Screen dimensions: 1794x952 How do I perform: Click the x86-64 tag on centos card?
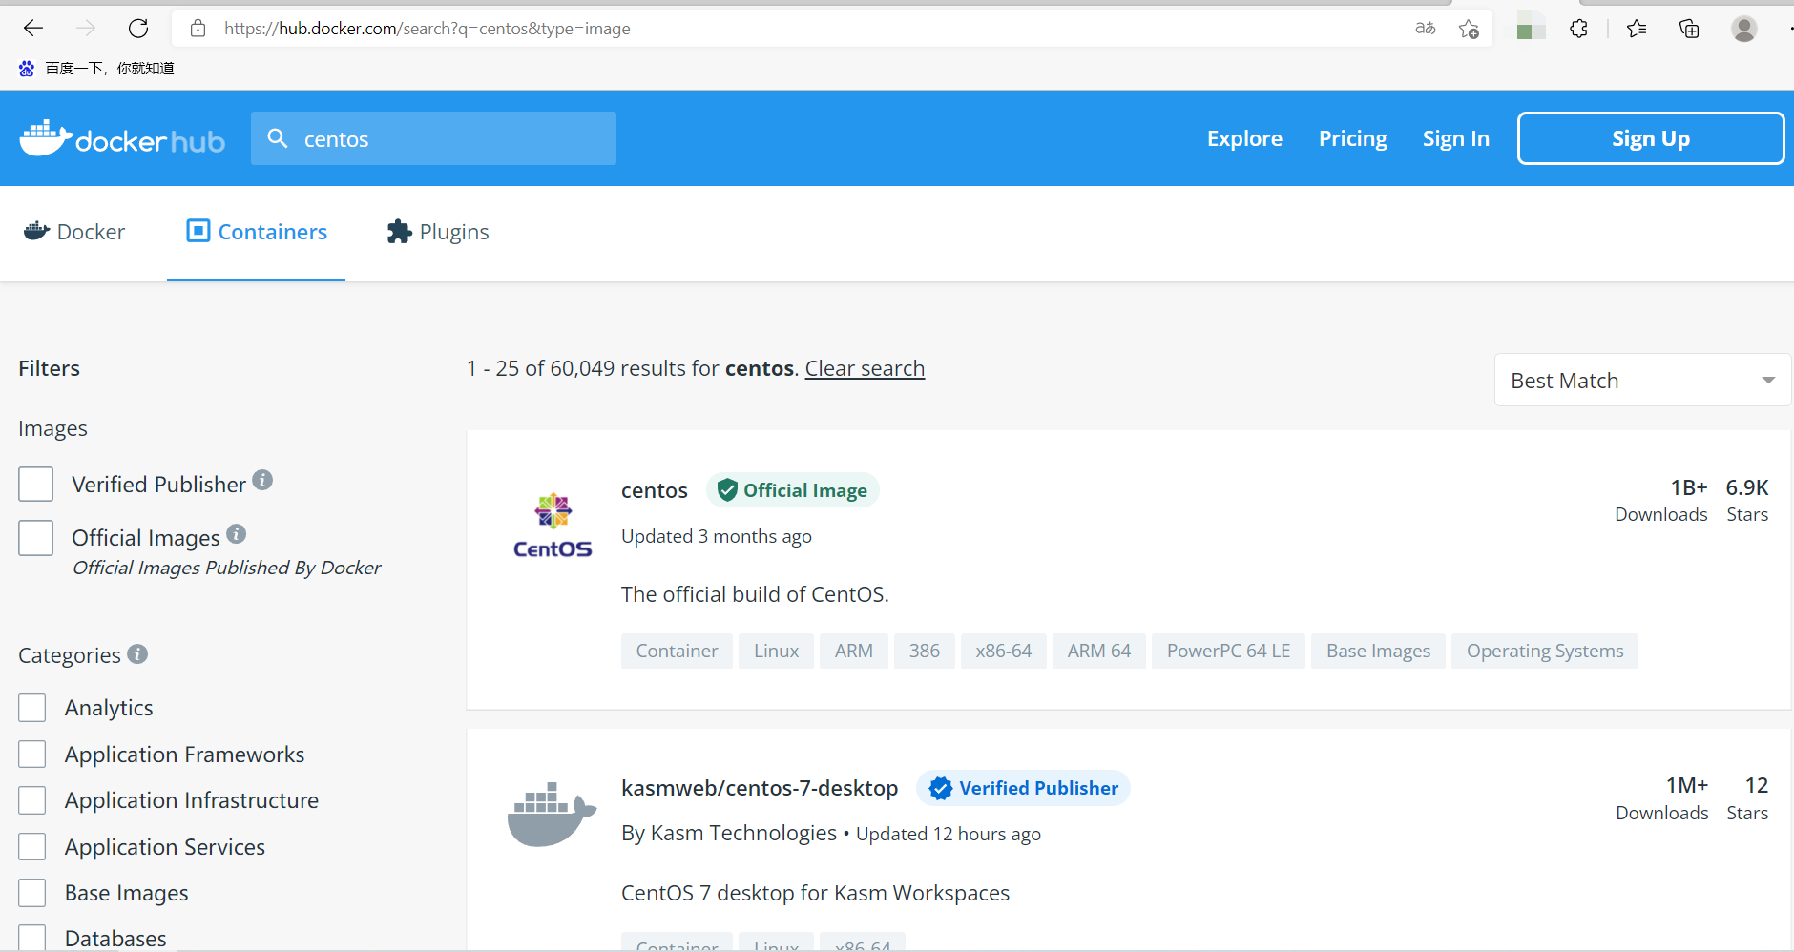[x=1004, y=651]
